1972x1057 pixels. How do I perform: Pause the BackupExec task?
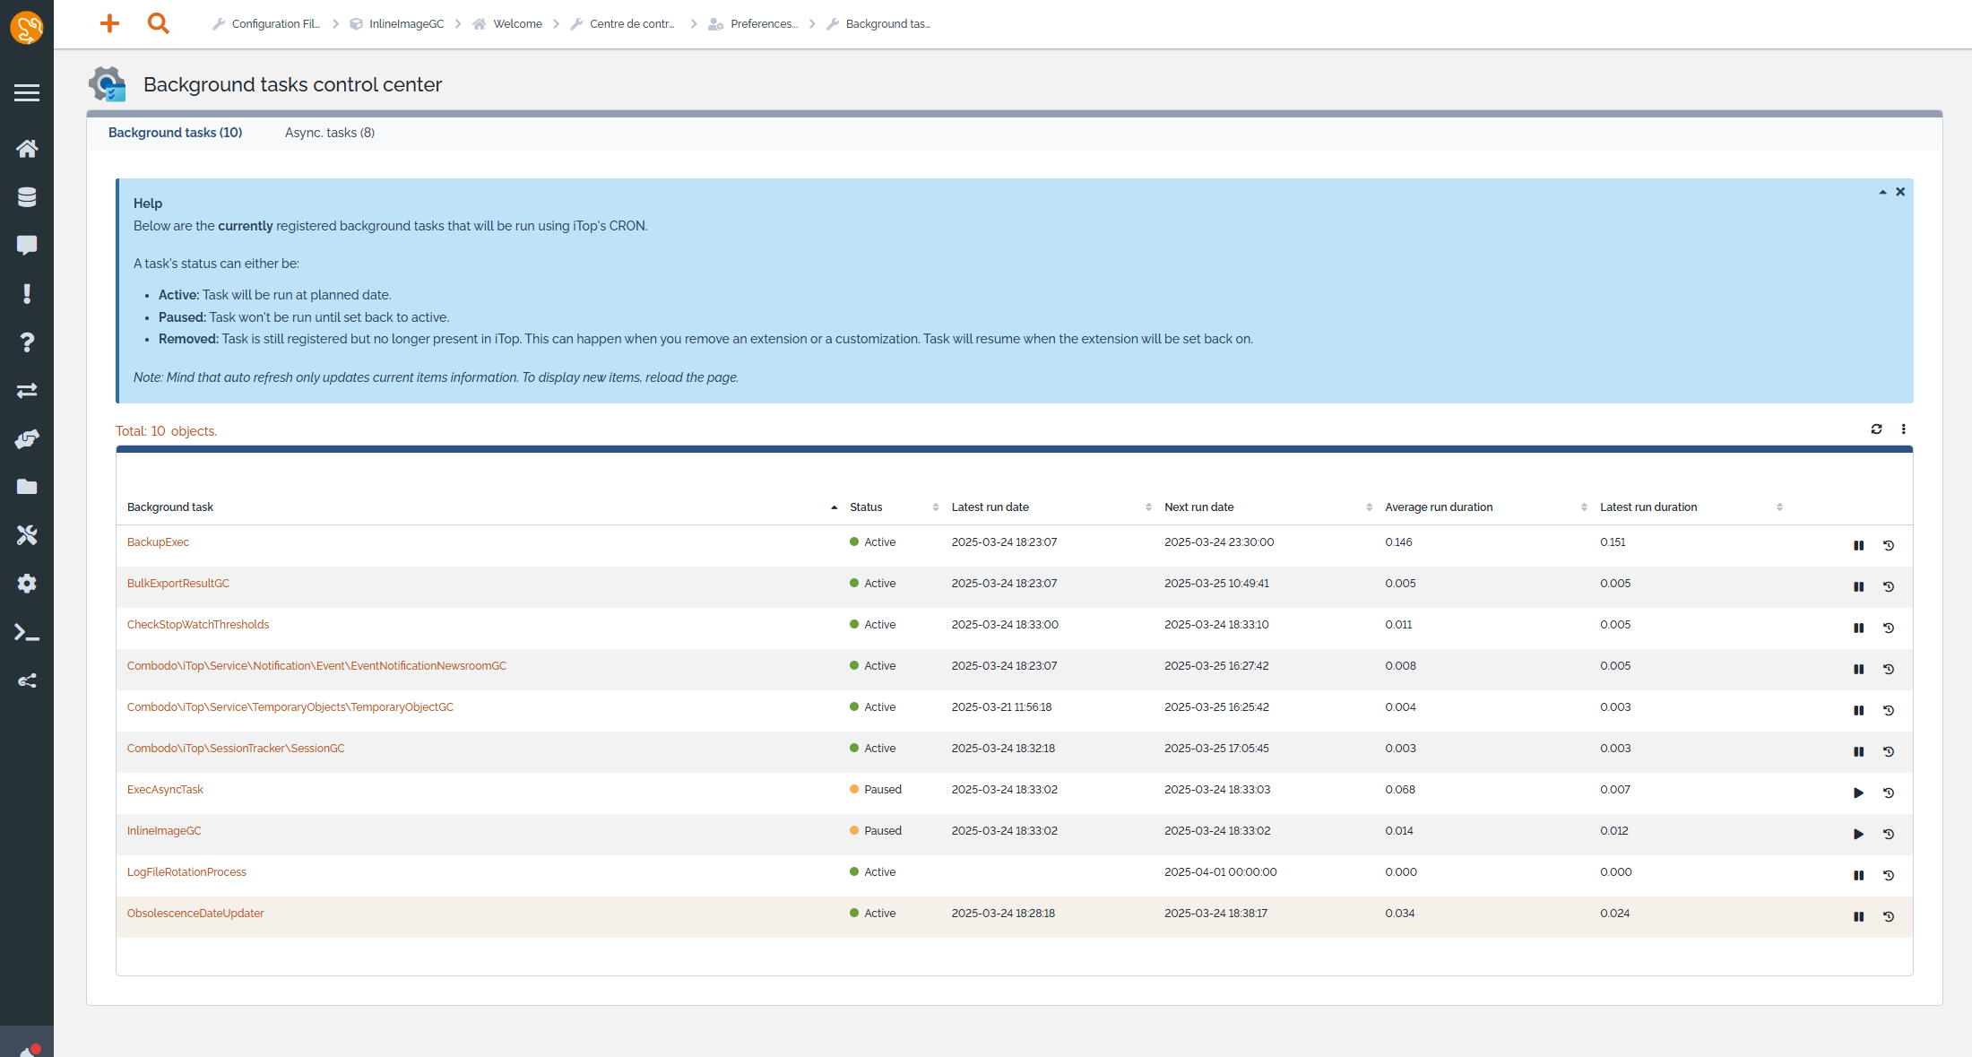1858,545
